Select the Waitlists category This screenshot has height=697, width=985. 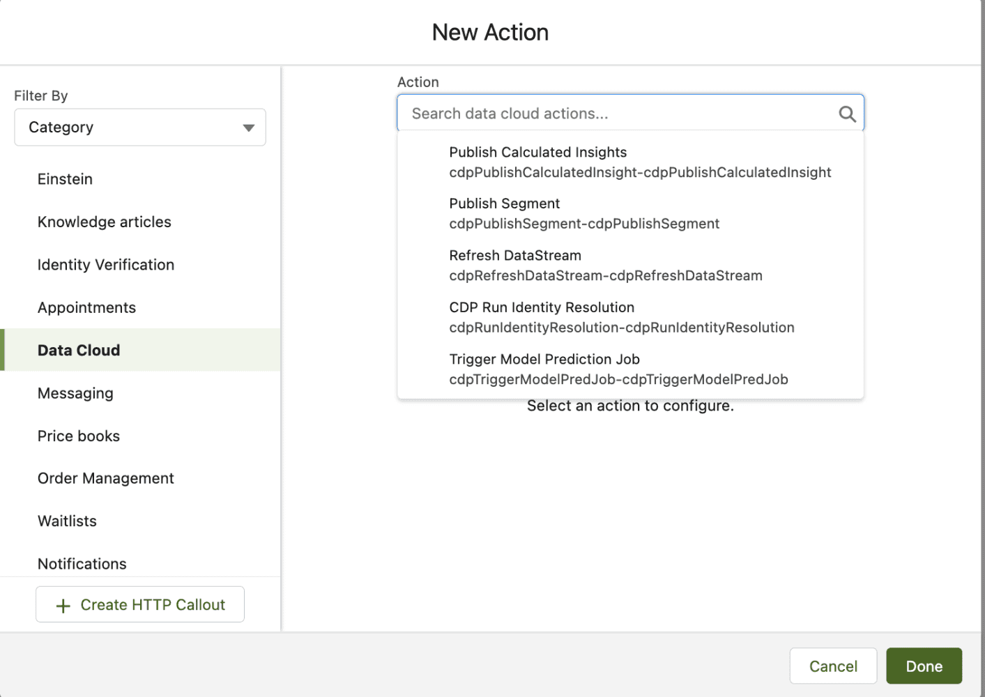tap(140, 521)
